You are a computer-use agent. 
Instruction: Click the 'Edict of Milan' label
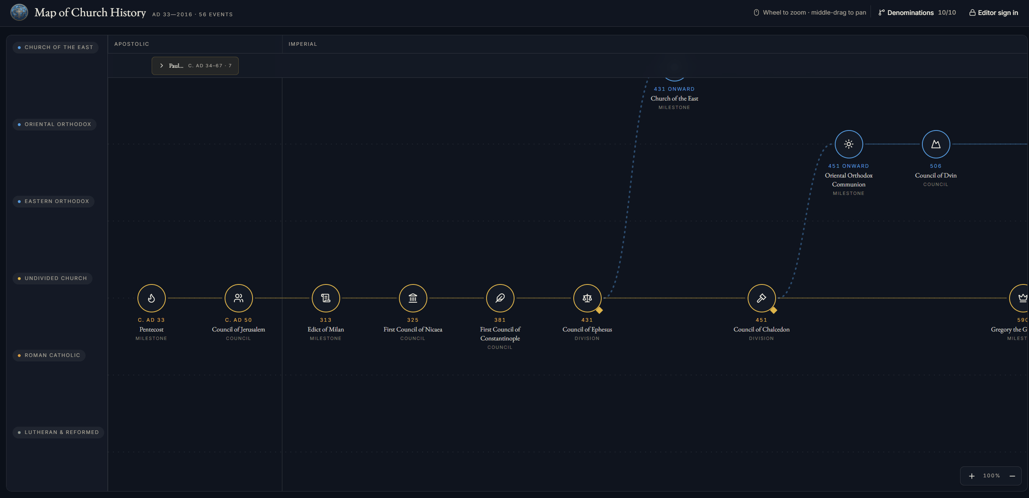tap(326, 329)
